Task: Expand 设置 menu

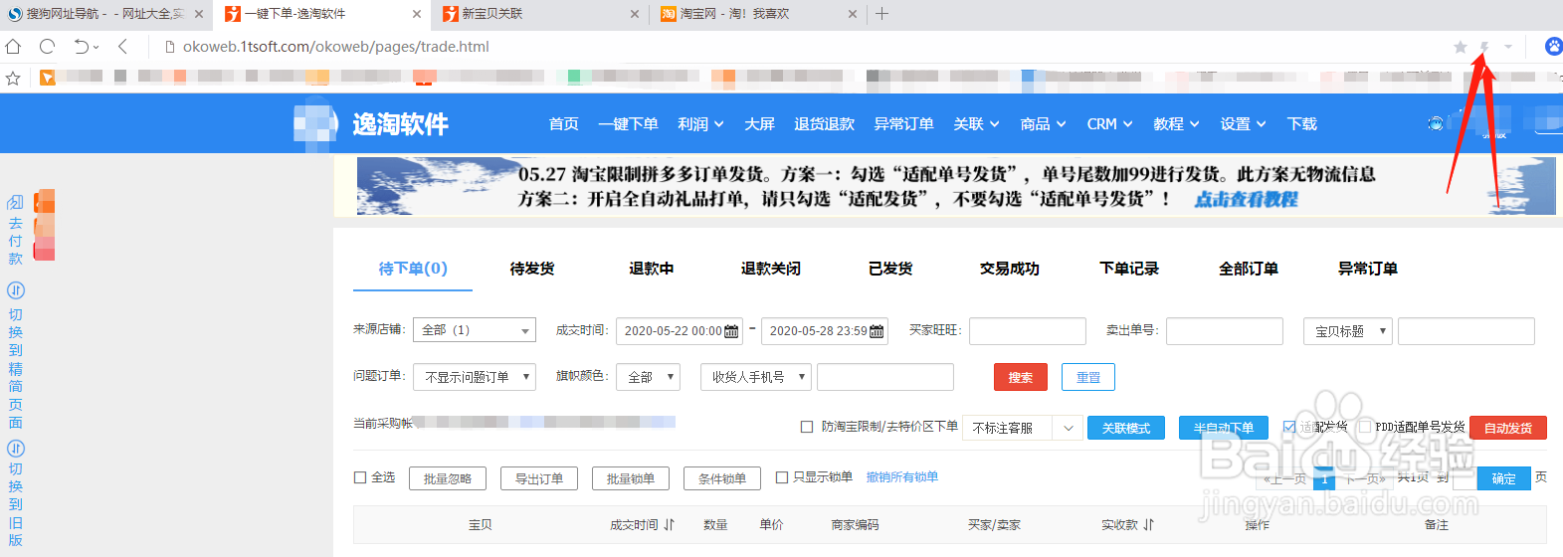Action: click(x=1243, y=124)
